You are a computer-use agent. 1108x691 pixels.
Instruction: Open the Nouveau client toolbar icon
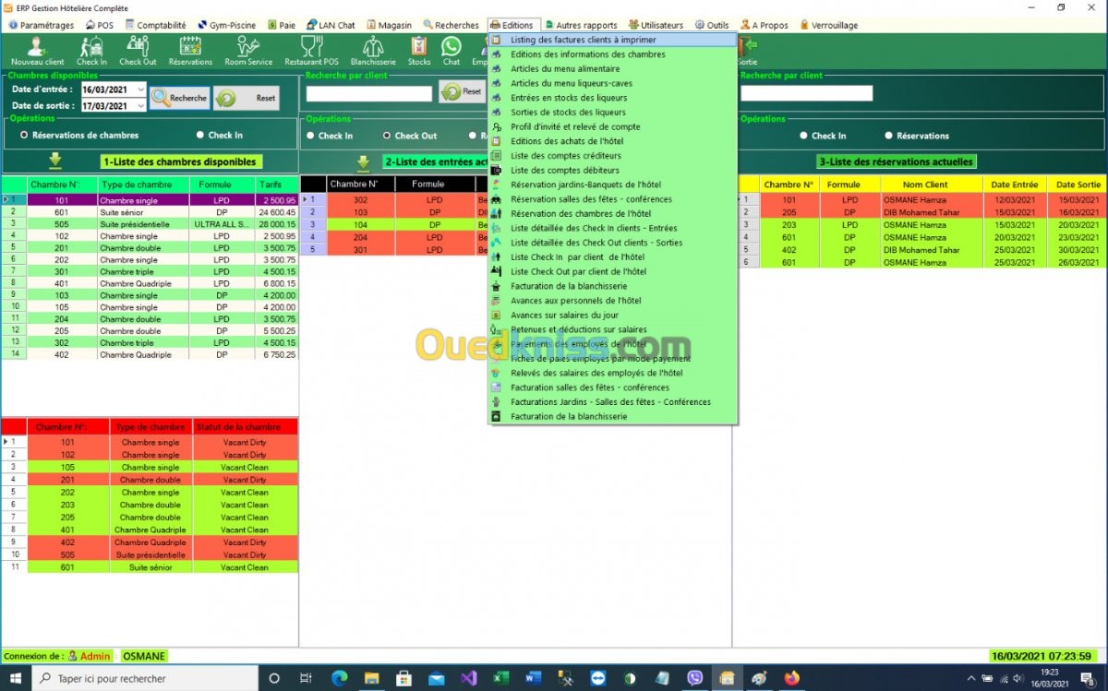[x=38, y=51]
